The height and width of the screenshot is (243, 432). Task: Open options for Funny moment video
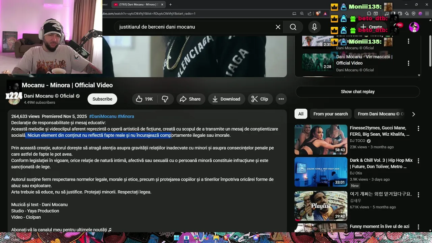click(x=418, y=227)
